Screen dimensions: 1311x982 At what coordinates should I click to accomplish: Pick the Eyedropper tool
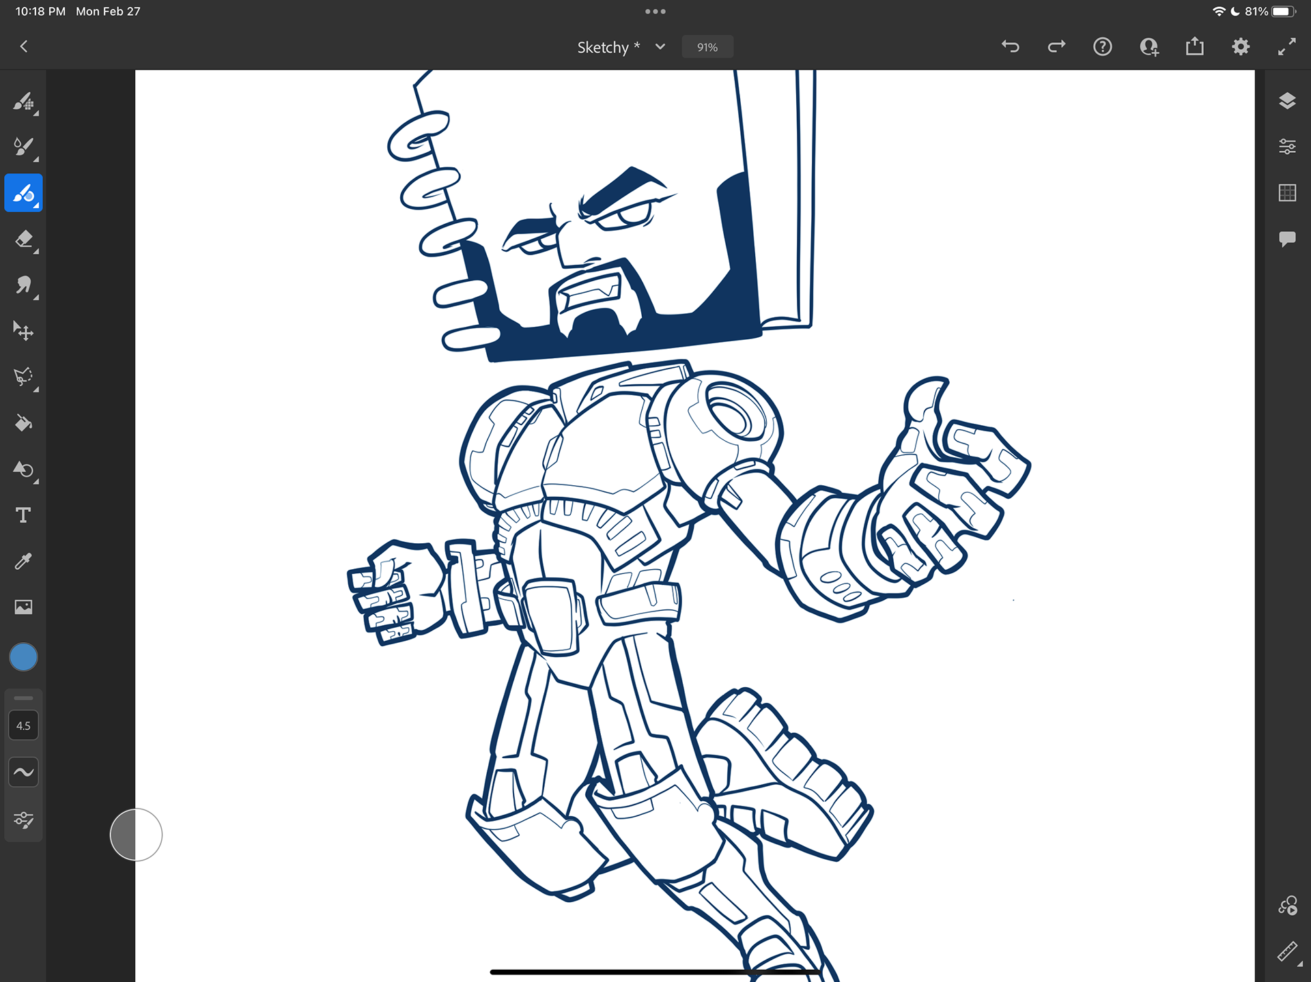(x=23, y=561)
